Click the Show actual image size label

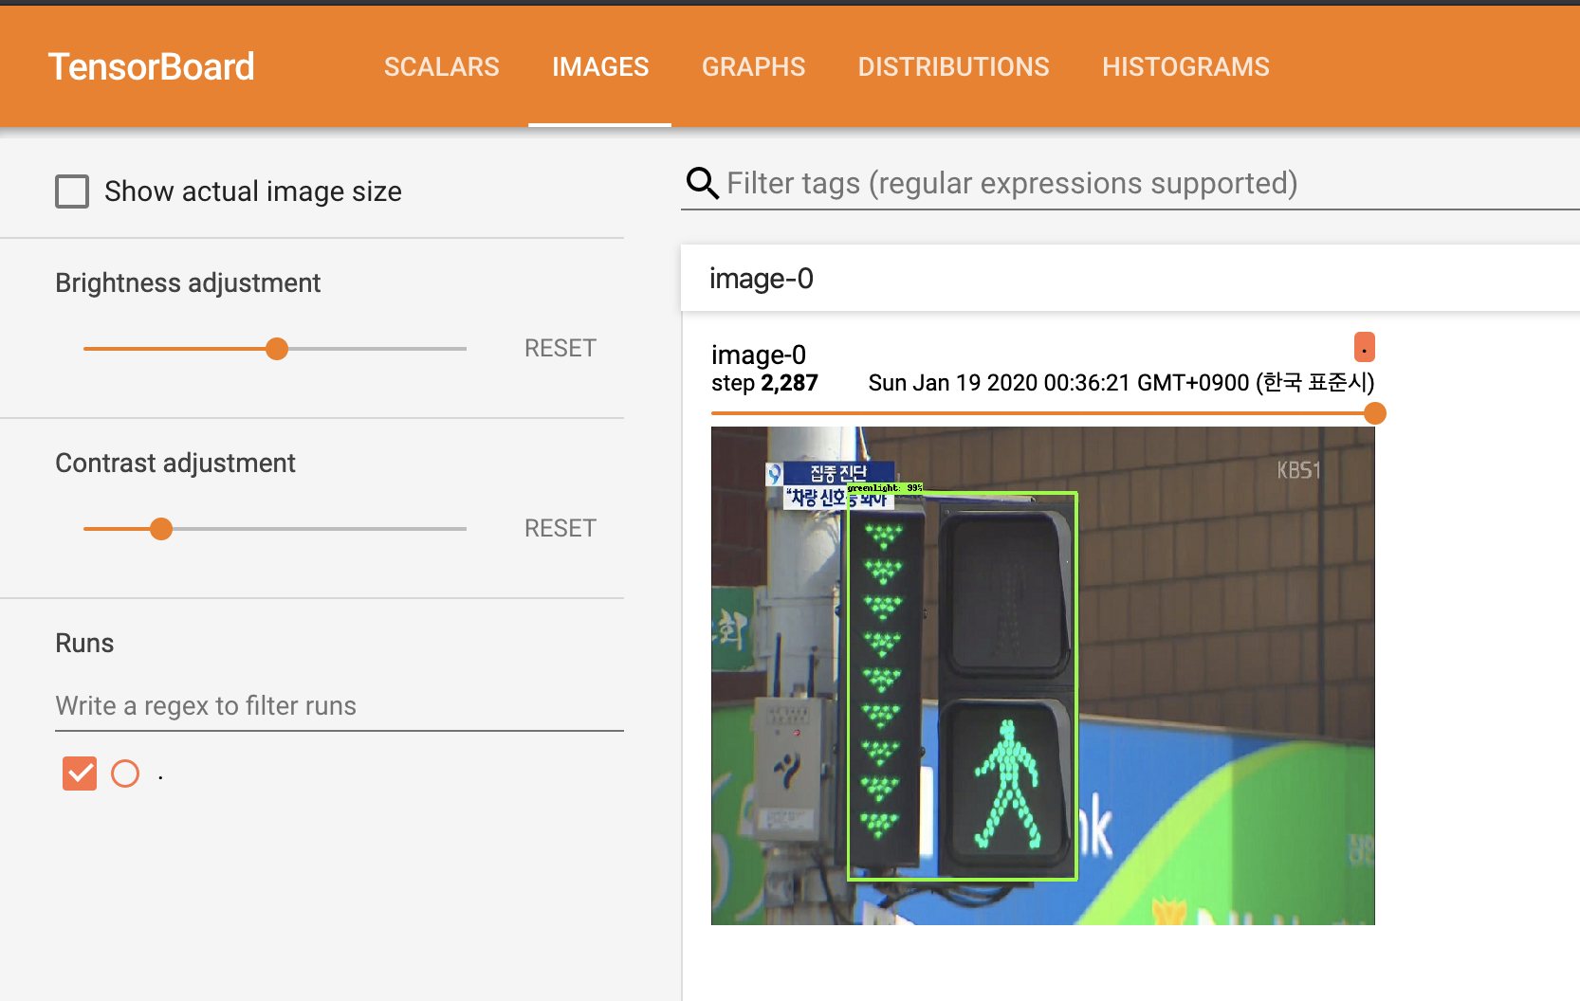coord(253,191)
